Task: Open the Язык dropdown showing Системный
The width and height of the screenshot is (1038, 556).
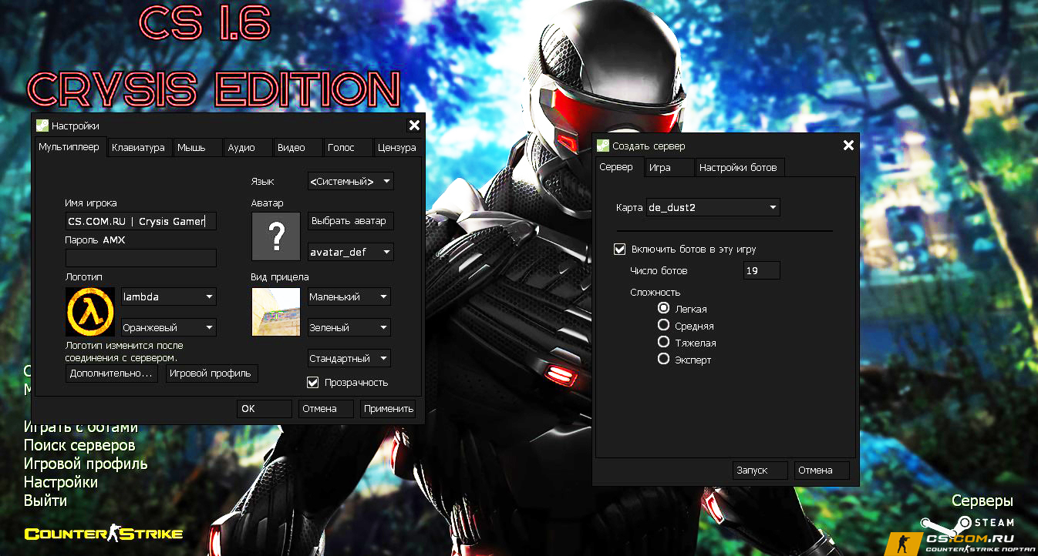Action: click(351, 182)
